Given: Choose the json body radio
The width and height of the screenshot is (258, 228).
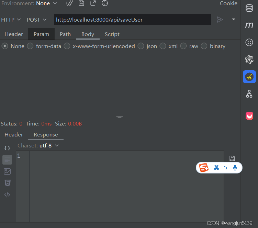Looking at the screenshot, I should pos(141,46).
